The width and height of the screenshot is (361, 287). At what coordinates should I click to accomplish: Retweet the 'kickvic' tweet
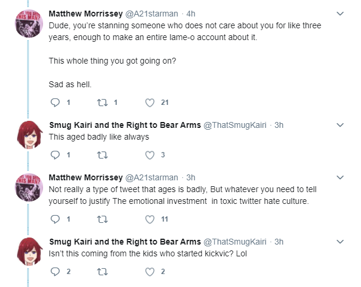102,272
